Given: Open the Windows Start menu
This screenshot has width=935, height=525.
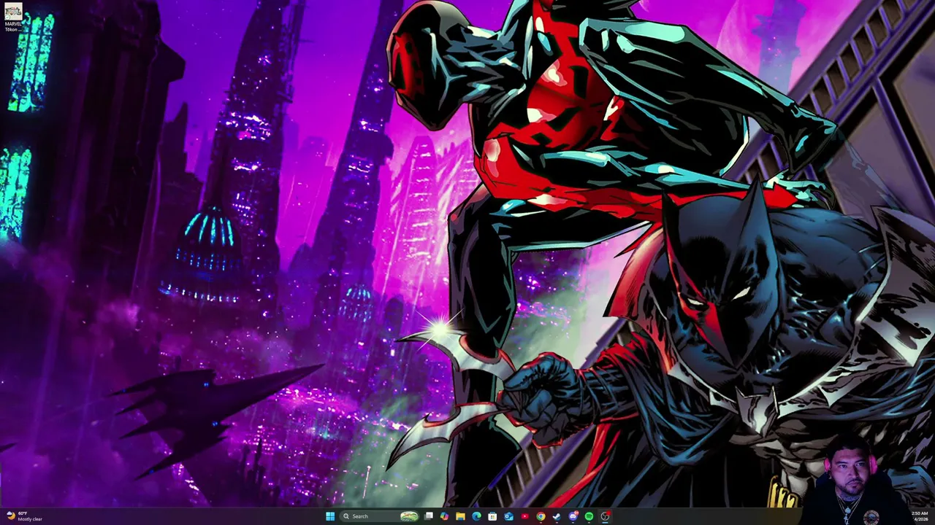Looking at the screenshot, I should pos(330,516).
